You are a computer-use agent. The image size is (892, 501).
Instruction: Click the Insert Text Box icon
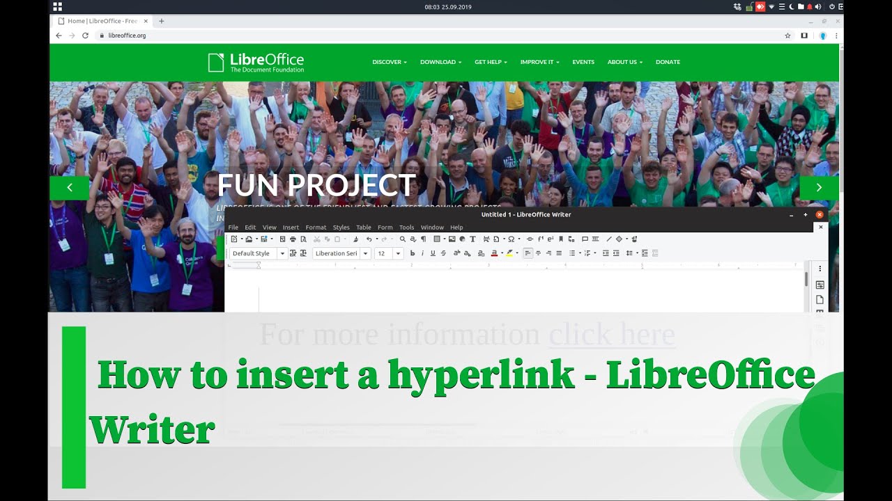tap(472, 239)
